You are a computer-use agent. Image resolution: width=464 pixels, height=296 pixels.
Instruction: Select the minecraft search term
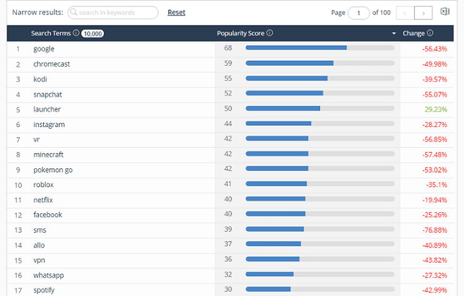click(48, 155)
